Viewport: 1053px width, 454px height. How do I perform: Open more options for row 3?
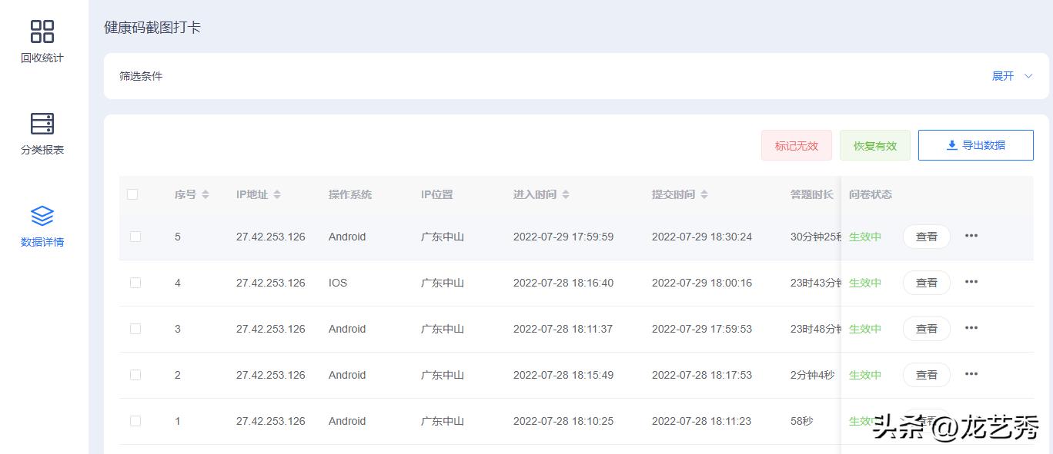(971, 328)
